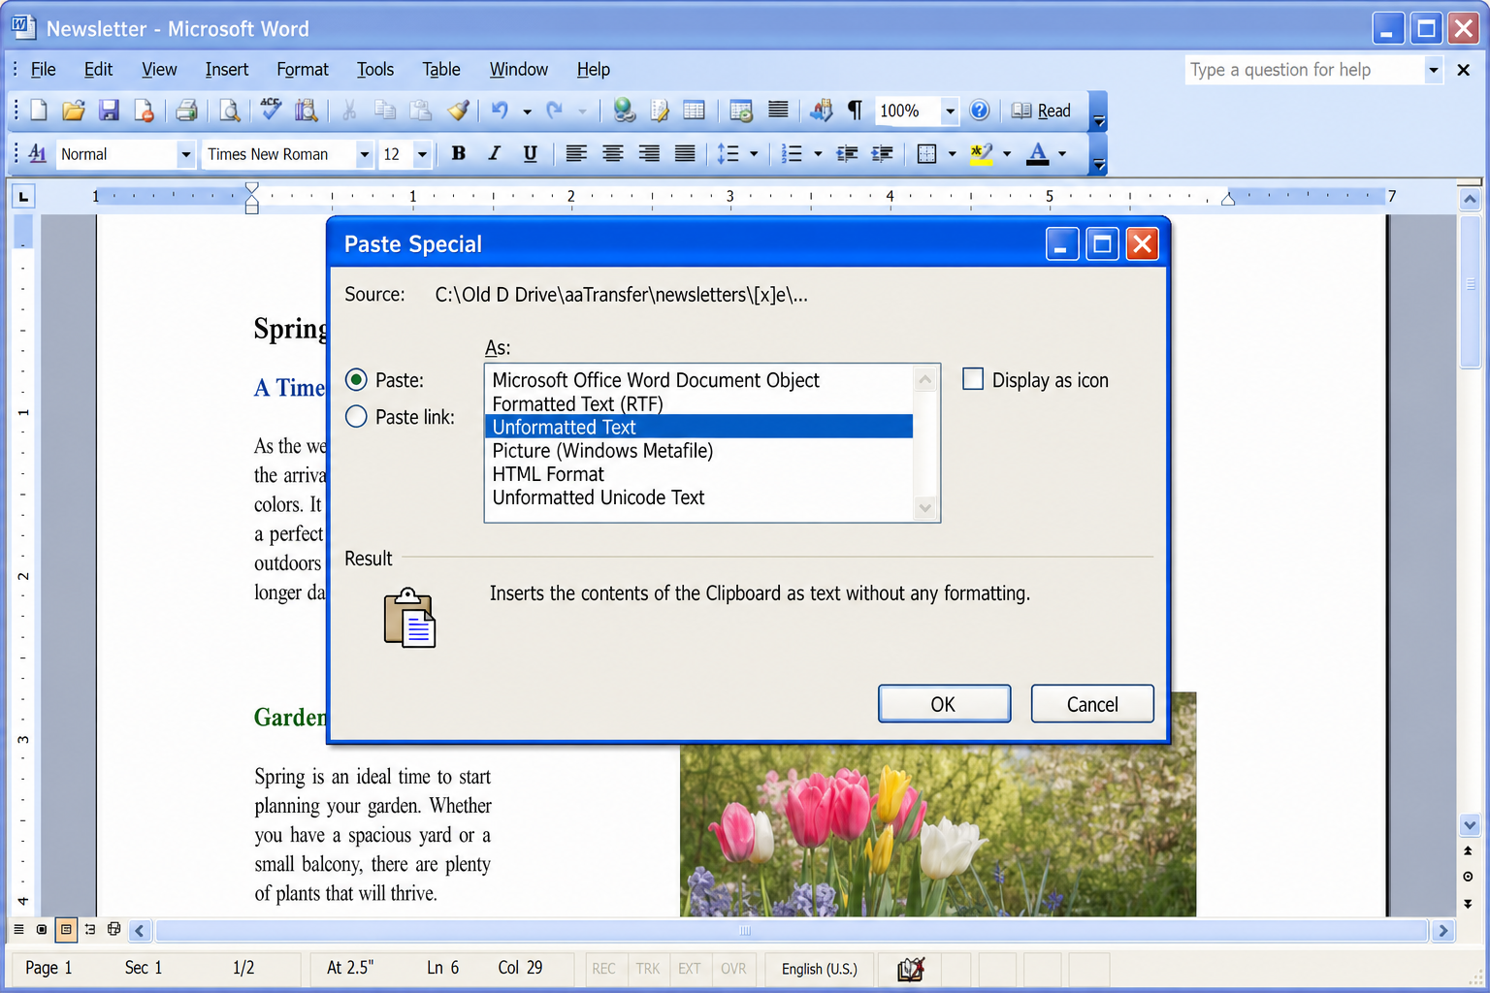Justify the paragraph text
The height and width of the screenshot is (993, 1490).
point(685,153)
